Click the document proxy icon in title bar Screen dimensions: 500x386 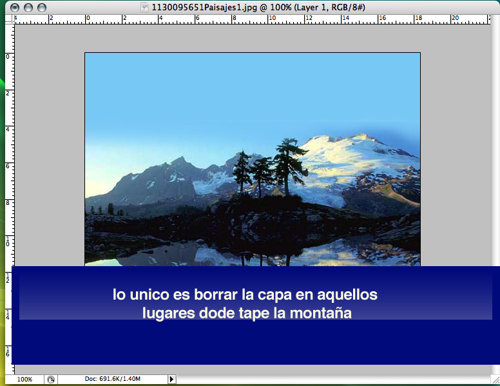144,6
